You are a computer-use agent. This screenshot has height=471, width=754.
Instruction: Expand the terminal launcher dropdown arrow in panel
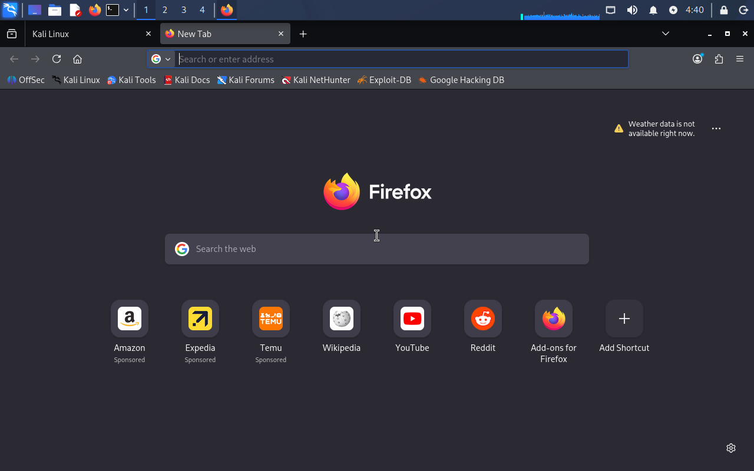[x=126, y=10]
